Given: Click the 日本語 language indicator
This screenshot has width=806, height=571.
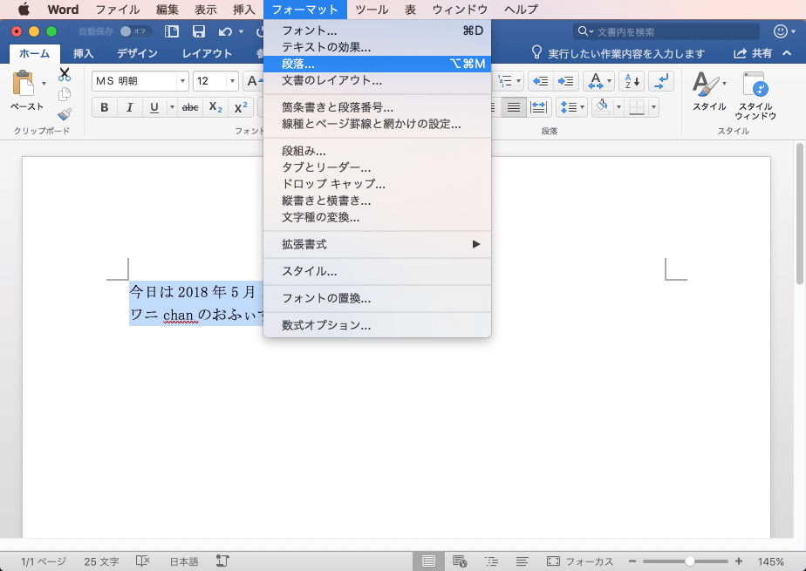Looking at the screenshot, I should [x=183, y=561].
